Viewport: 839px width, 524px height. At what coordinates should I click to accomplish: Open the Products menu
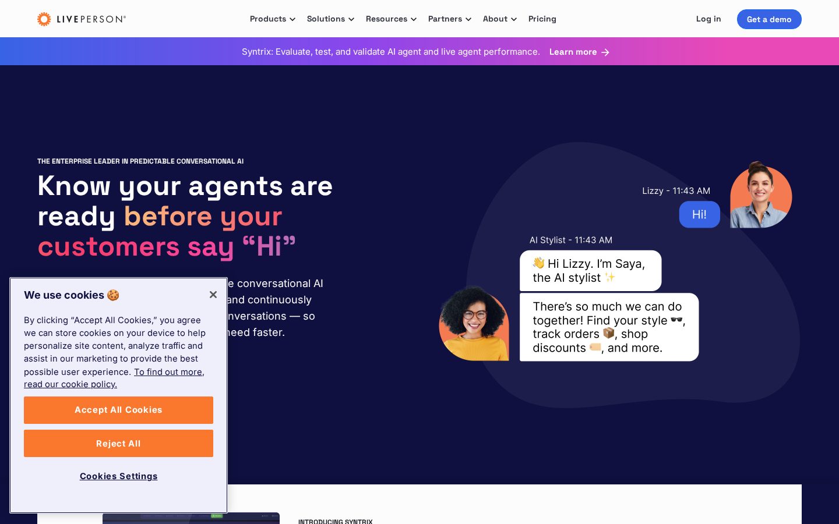click(x=273, y=19)
